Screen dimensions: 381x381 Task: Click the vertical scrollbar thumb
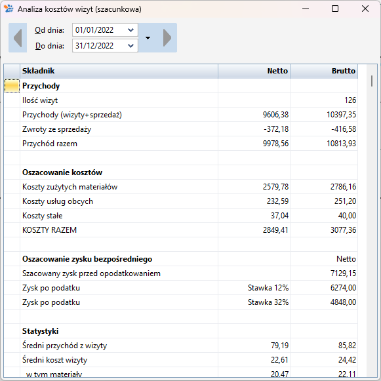(x=372, y=81)
